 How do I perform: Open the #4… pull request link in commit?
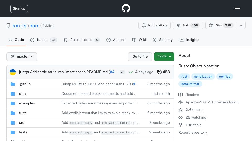point(113,72)
